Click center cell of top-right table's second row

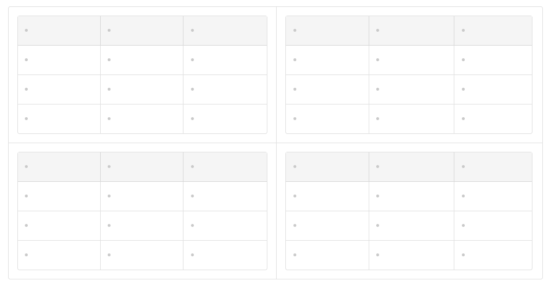pyautogui.click(x=412, y=60)
